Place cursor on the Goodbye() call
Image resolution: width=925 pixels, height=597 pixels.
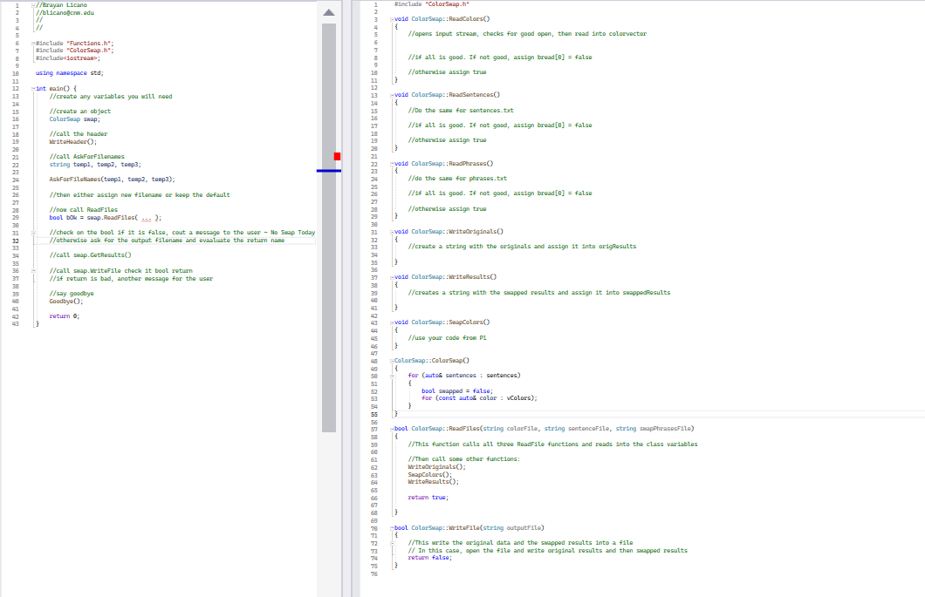point(65,301)
